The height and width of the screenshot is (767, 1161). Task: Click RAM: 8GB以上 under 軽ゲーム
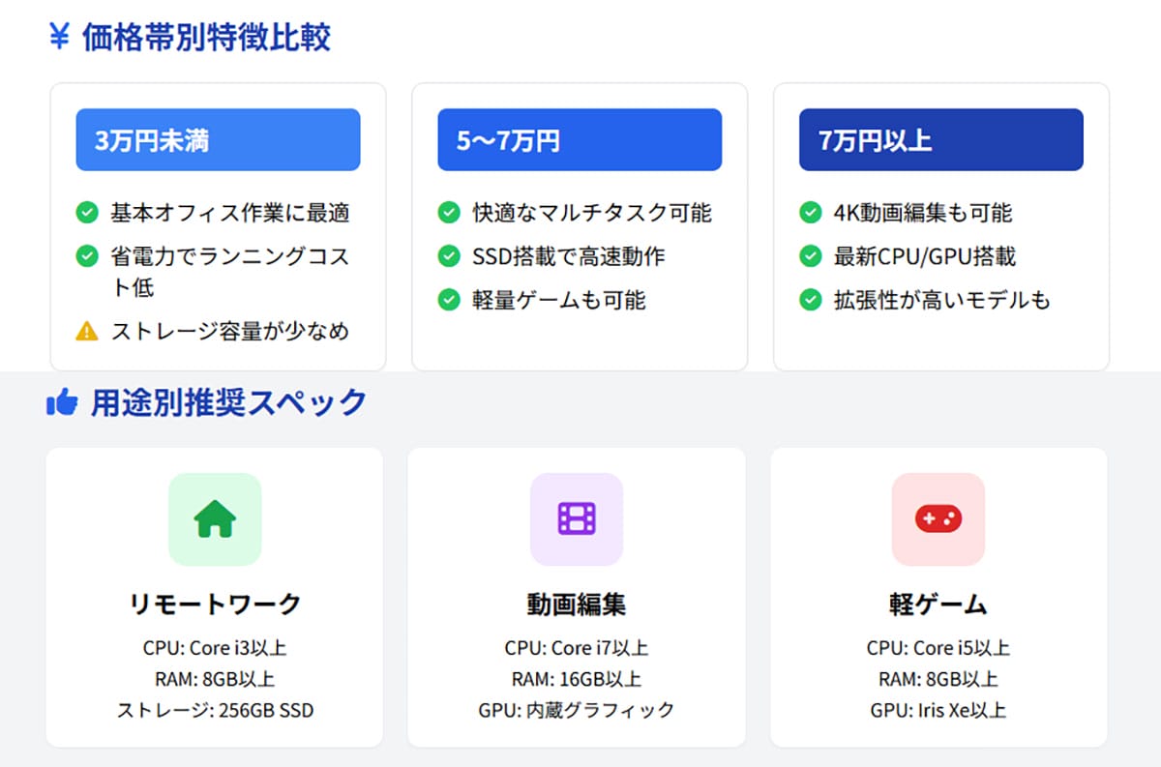tap(938, 679)
